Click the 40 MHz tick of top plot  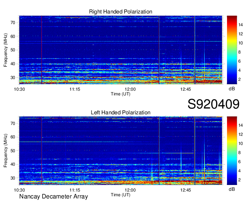(13, 64)
